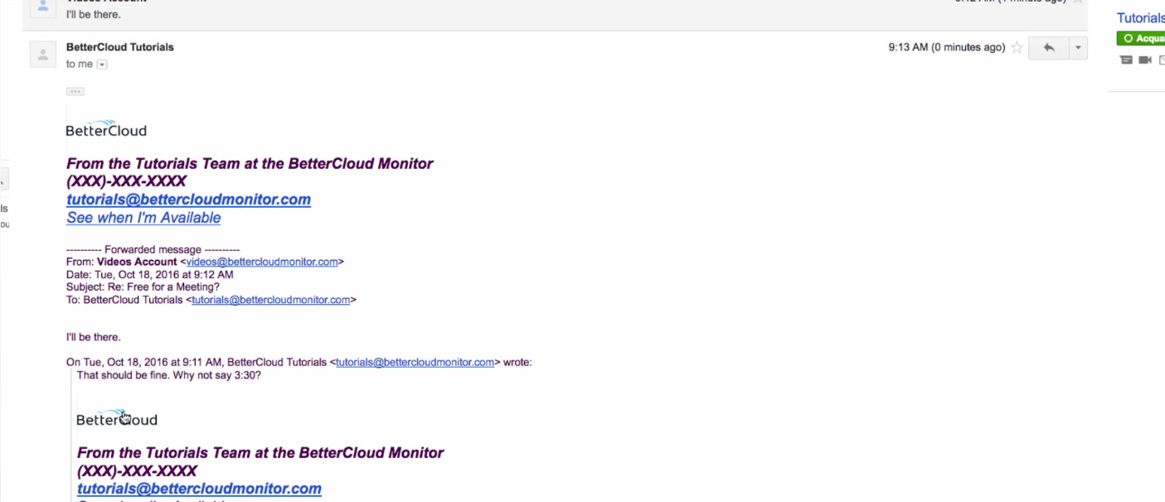Image resolution: width=1165 pixels, height=502 pixels.
Task: Open tutorials@ link in the top signature
Action: click(x=188, y=200)
